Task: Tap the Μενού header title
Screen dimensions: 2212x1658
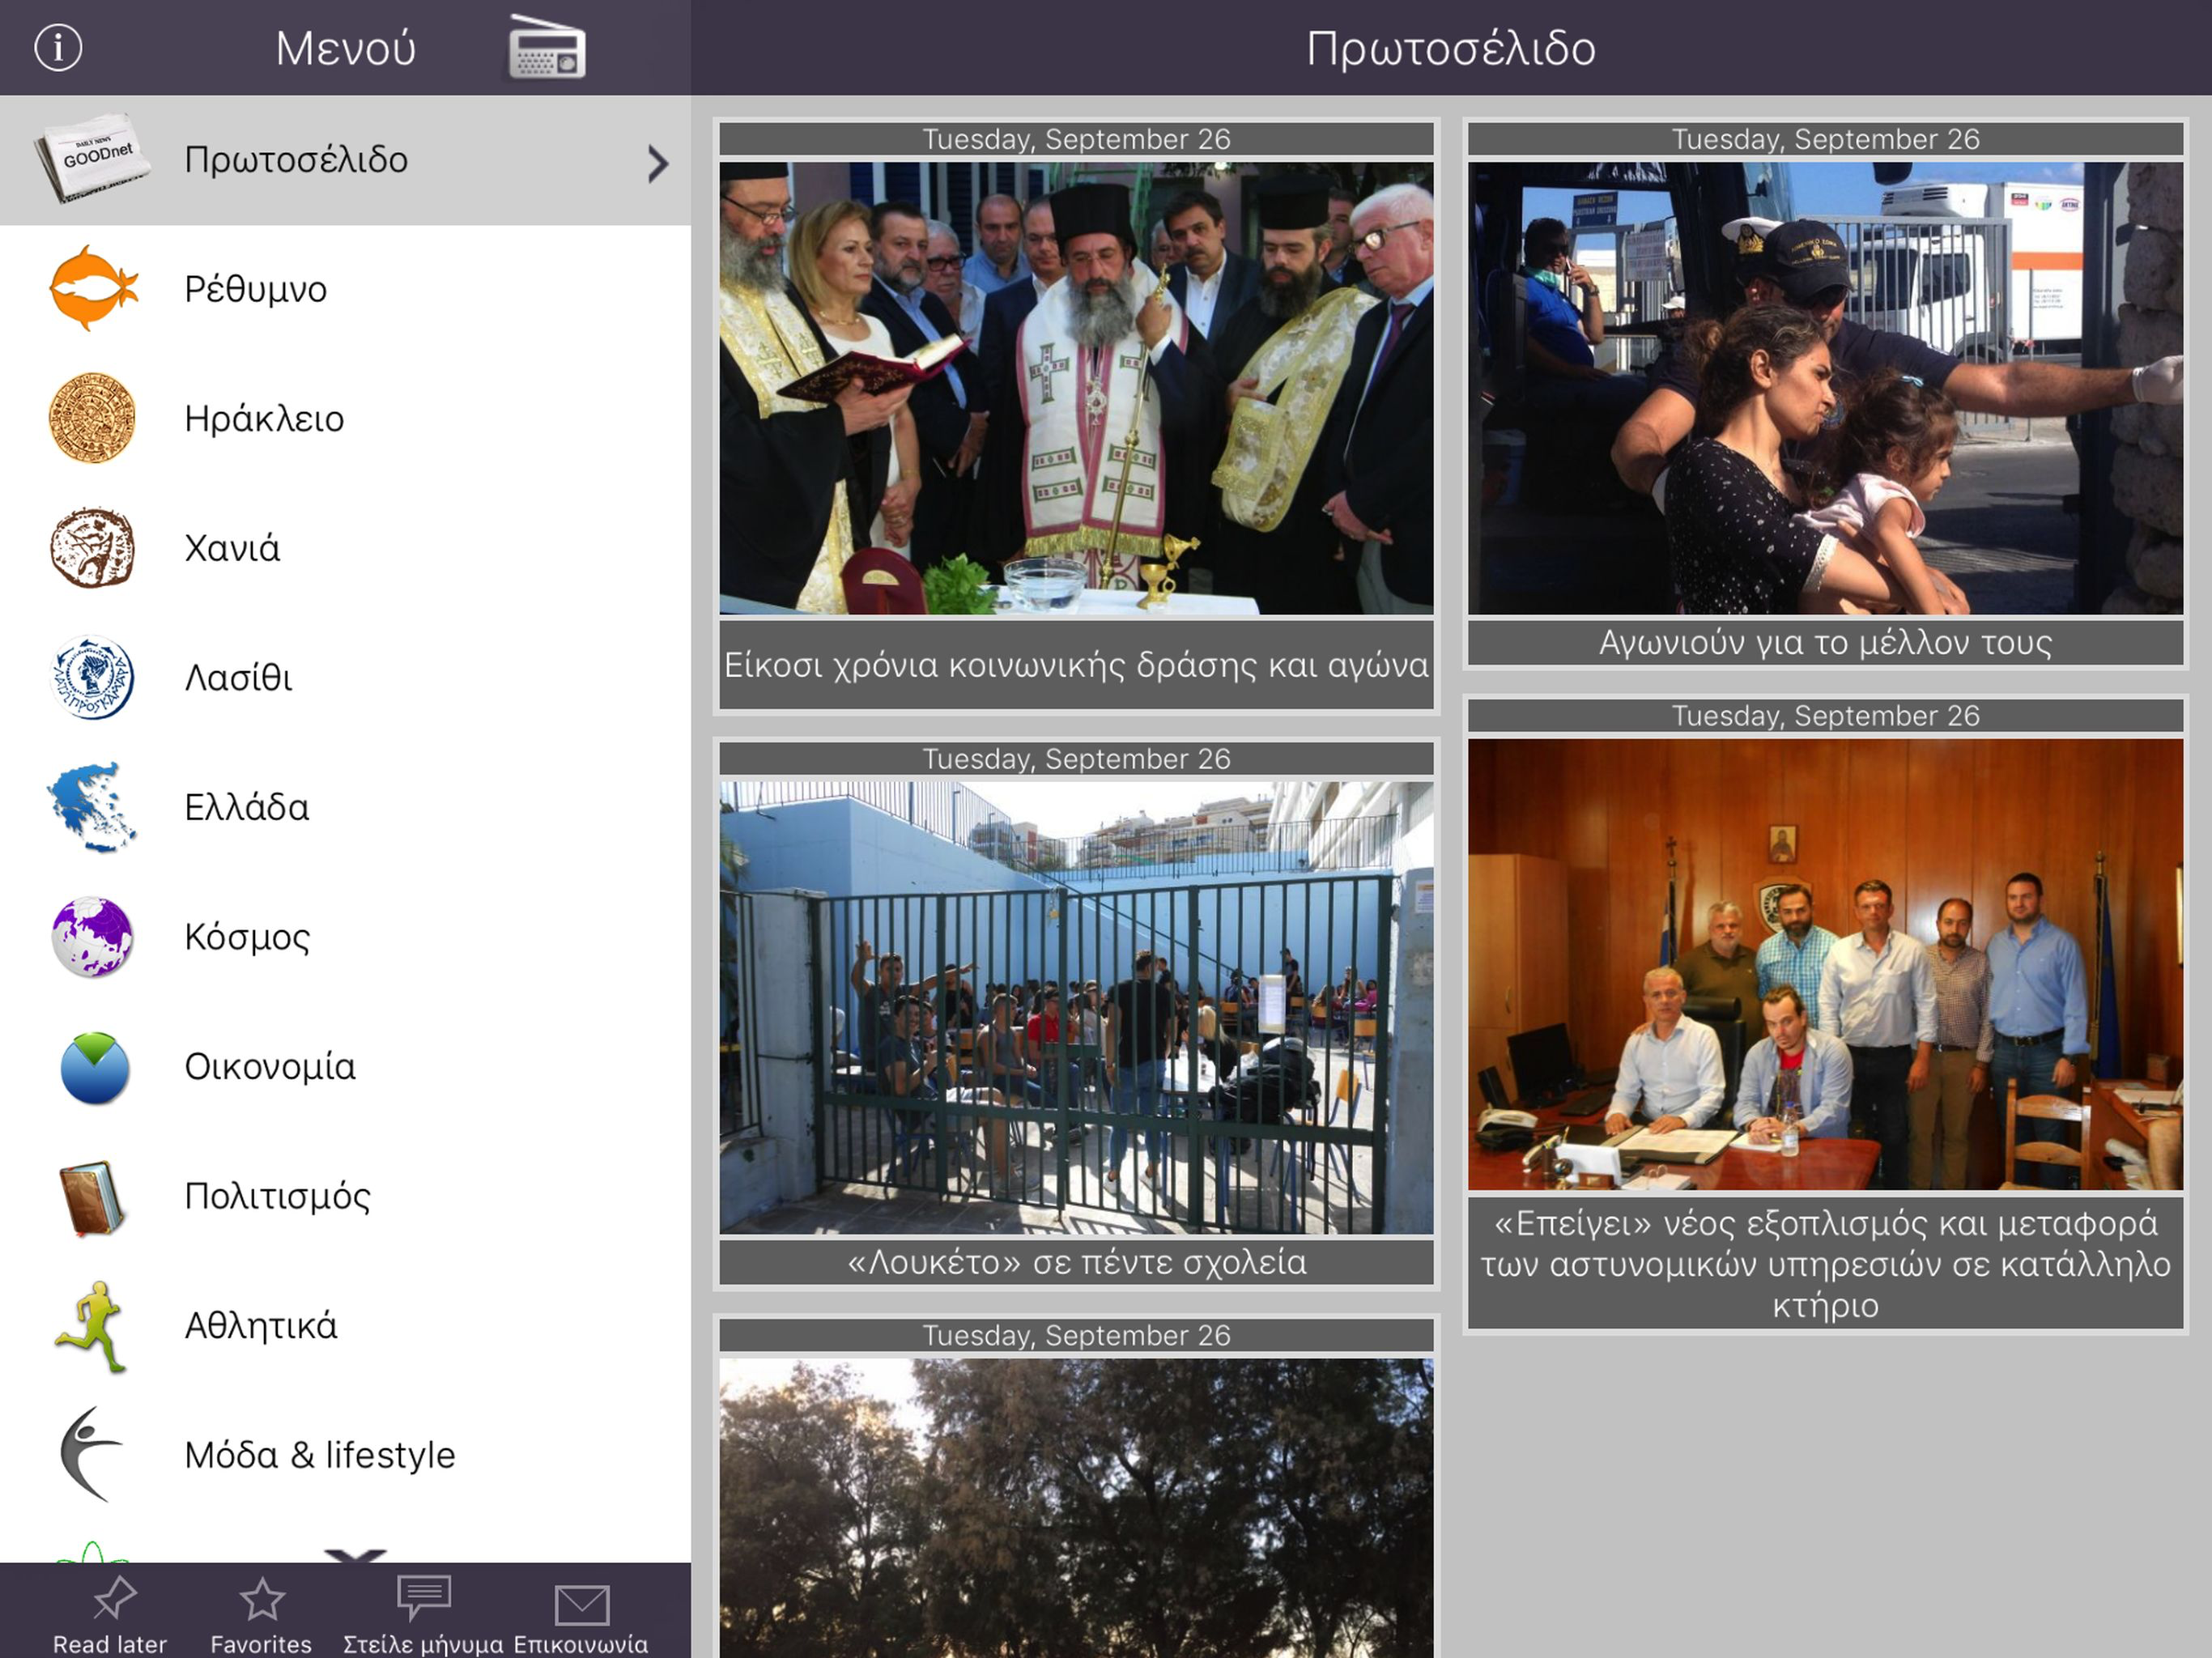Action: click(x=345, y=48)
